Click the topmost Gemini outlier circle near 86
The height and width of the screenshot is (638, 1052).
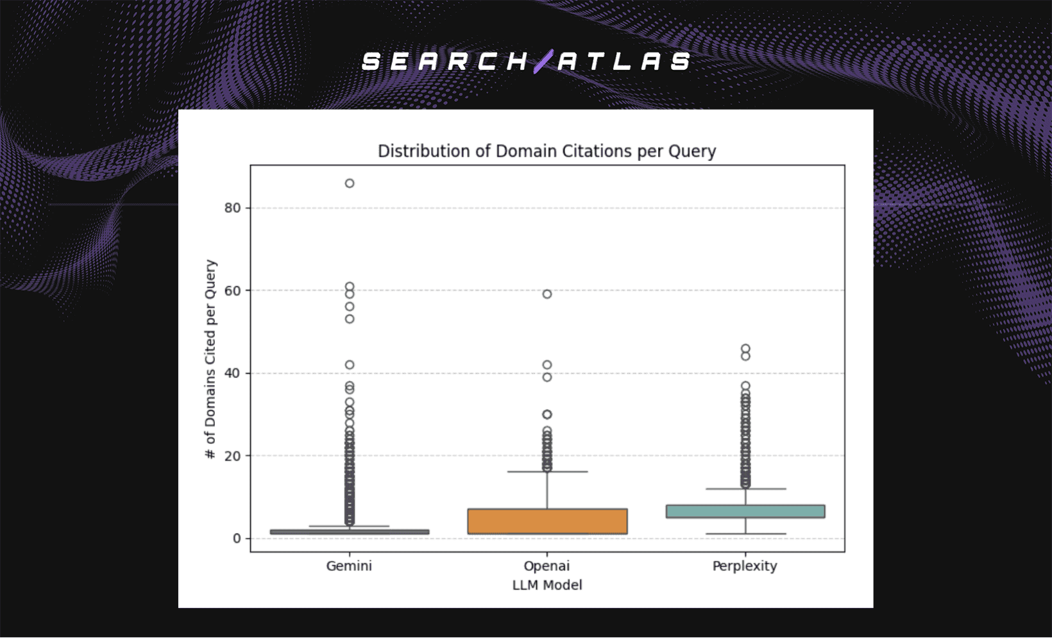pos(350,183)
